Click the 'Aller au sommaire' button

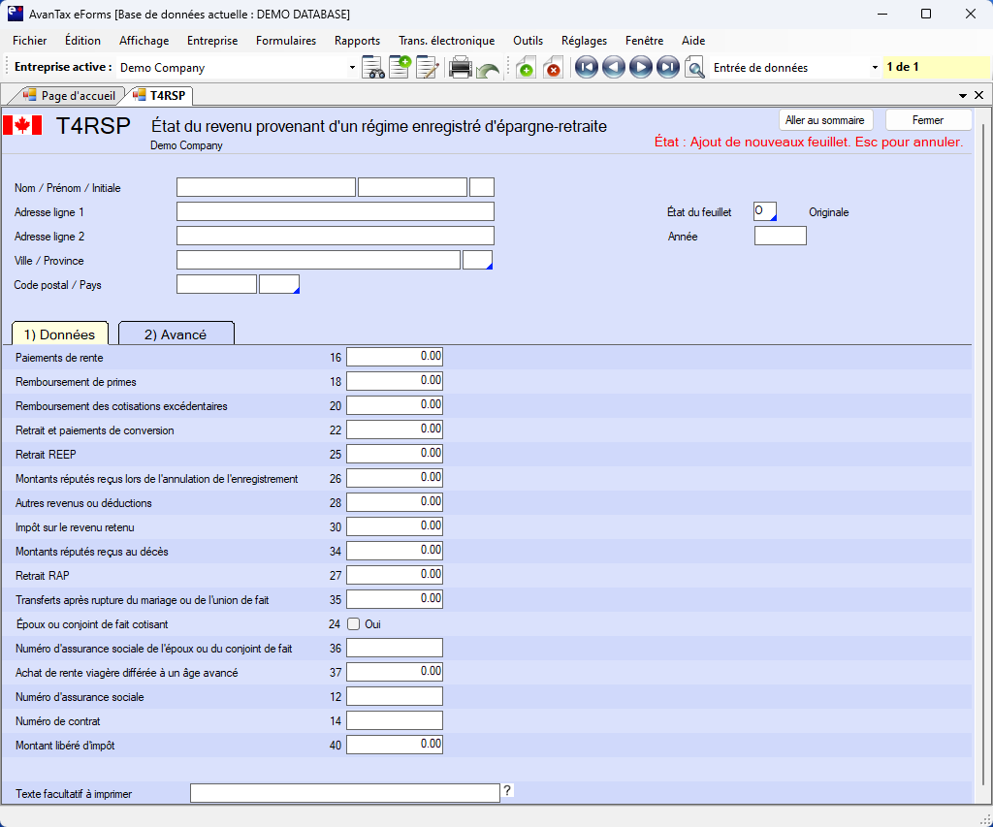(x=826, y=120)
